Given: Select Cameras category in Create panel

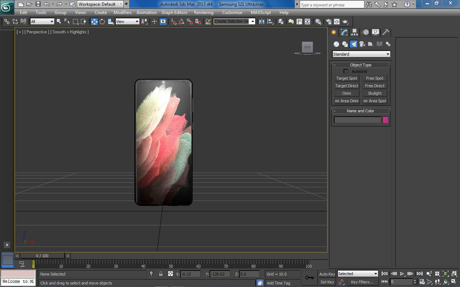Looking at the screenshot, I should [x=362, y=44].
